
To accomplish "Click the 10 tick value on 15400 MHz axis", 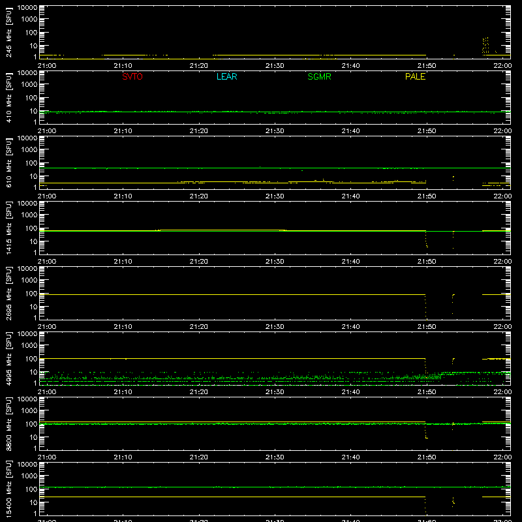I will 33,502.
